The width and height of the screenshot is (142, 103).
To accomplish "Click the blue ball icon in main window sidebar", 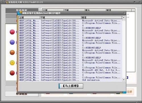I will (x=12, y=42).
